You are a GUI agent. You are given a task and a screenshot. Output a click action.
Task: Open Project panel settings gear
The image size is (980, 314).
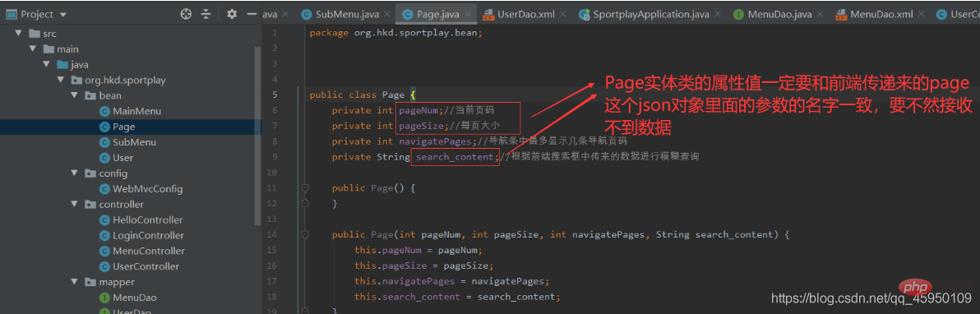pyautogui.click(x=232, y=14)
